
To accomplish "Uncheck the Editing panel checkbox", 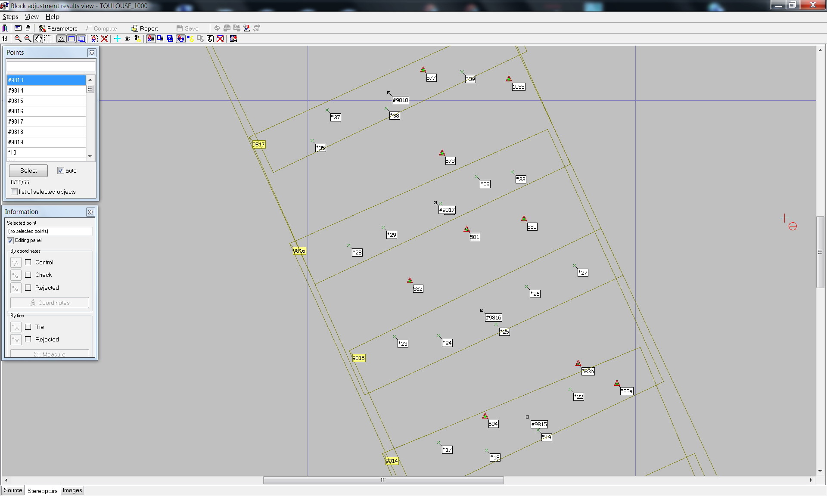I will [10, 240].
